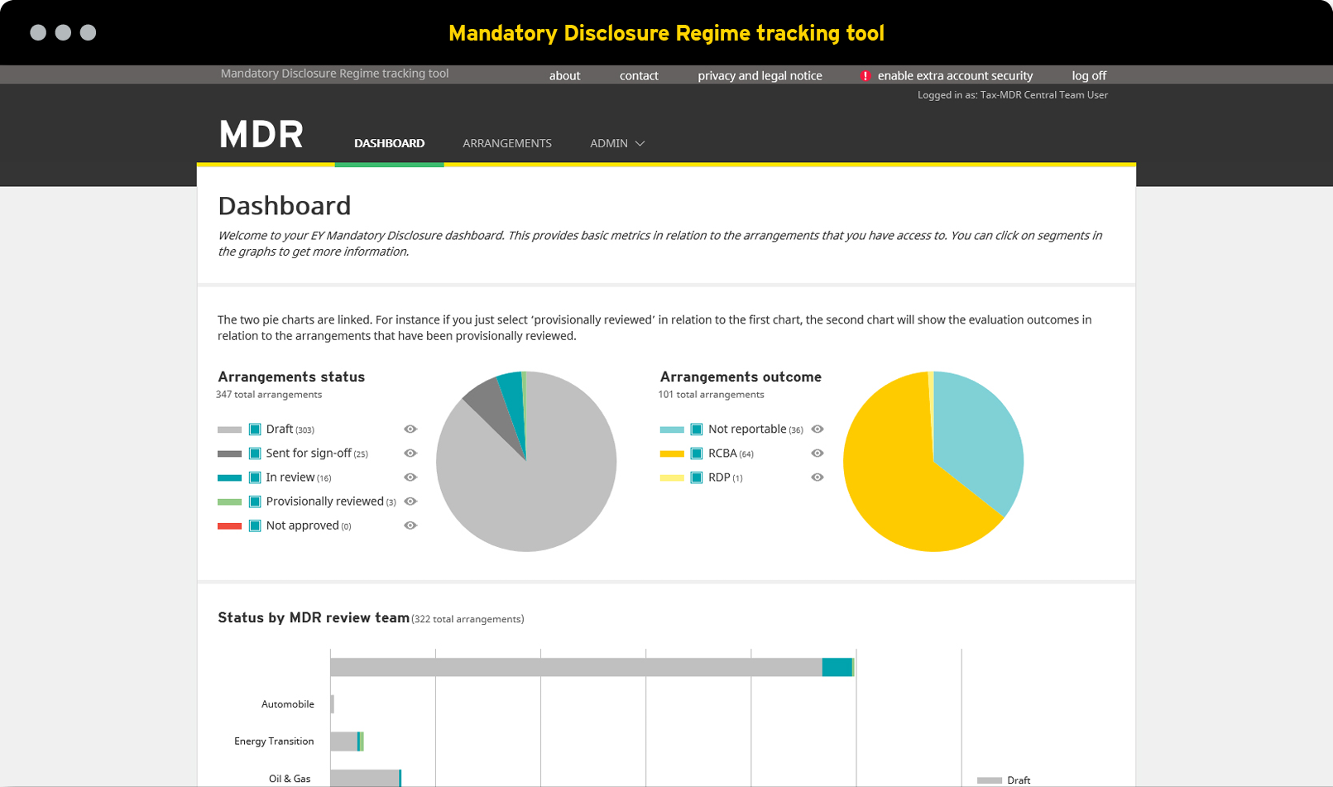Click the log off link
1333x787 pixels.
(x=1089, y=75)
